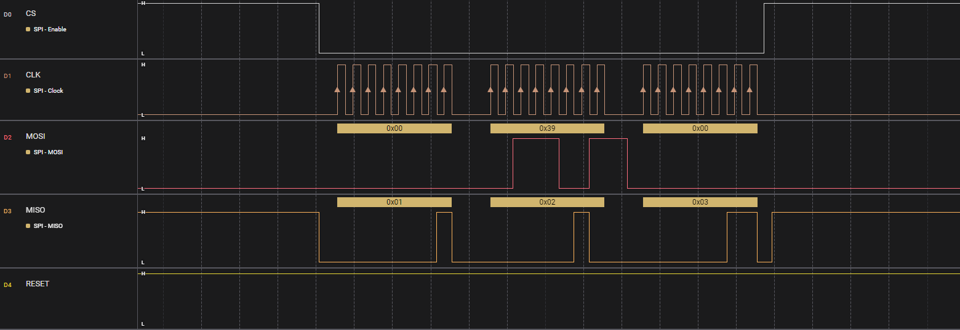Click the last MOSI 0x00 decoded bubble
The image size is (960, 330).
pyautogui.click(x=700, y=128)
